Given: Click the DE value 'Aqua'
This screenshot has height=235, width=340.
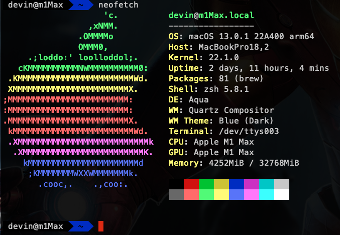Looking at the screenshot, I should (x=198, y=100).
